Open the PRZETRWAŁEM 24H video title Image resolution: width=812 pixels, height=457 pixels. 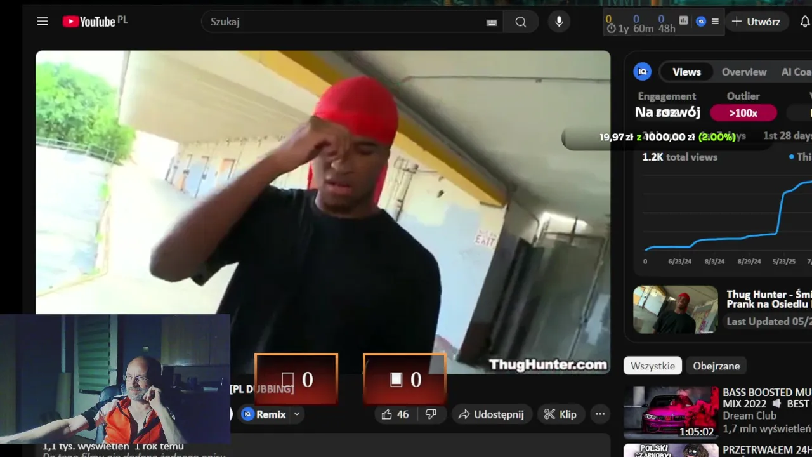pyautogui.click(x=767, y=450)
